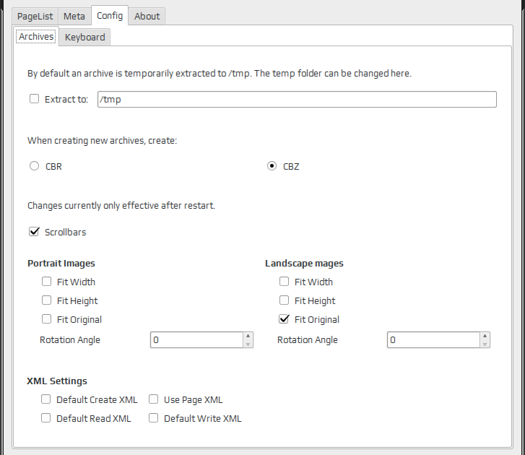Enable Default Write XML checkbox

[x=153, y=418]
